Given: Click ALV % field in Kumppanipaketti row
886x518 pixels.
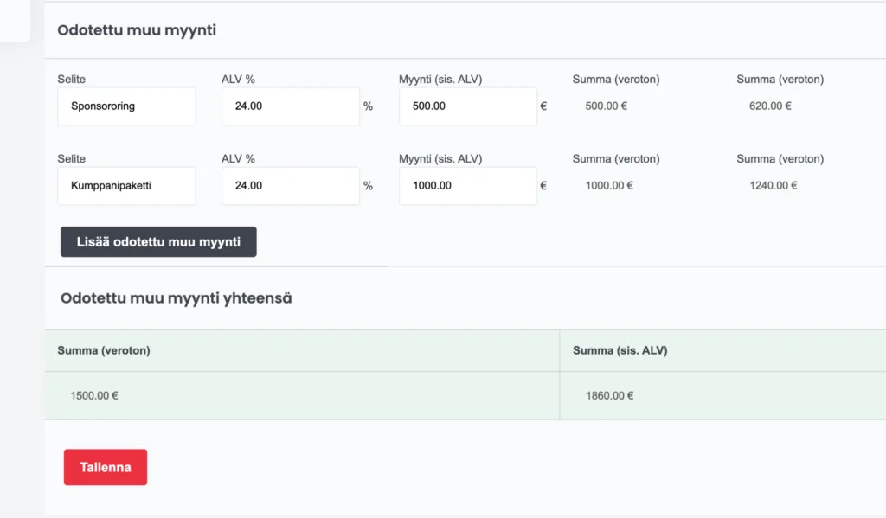Looking at the screenshot, I should (x=290, y=186).
